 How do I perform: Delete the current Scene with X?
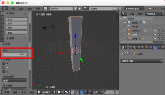click(119, 9)
